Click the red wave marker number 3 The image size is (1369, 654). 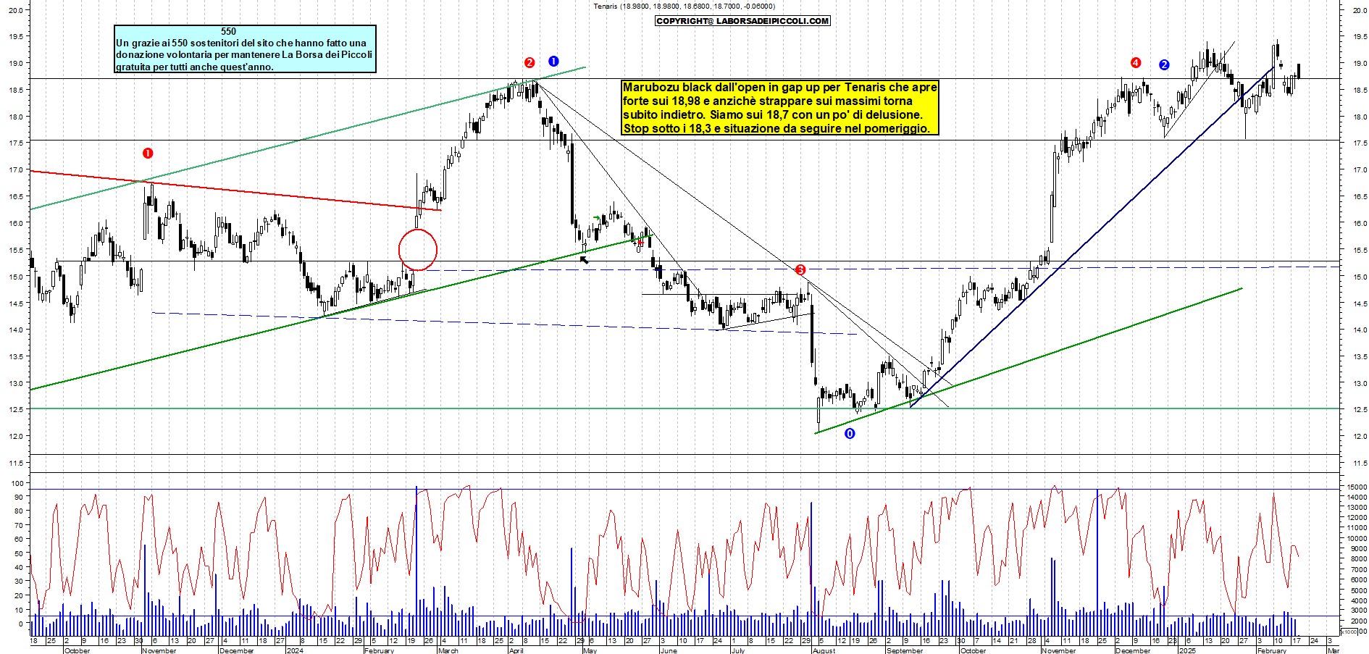tap(800, 270)
